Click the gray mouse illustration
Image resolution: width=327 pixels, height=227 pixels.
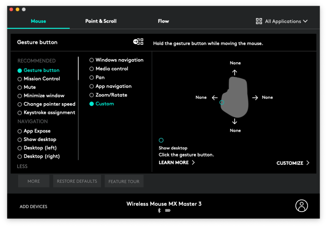click(235, 97)
